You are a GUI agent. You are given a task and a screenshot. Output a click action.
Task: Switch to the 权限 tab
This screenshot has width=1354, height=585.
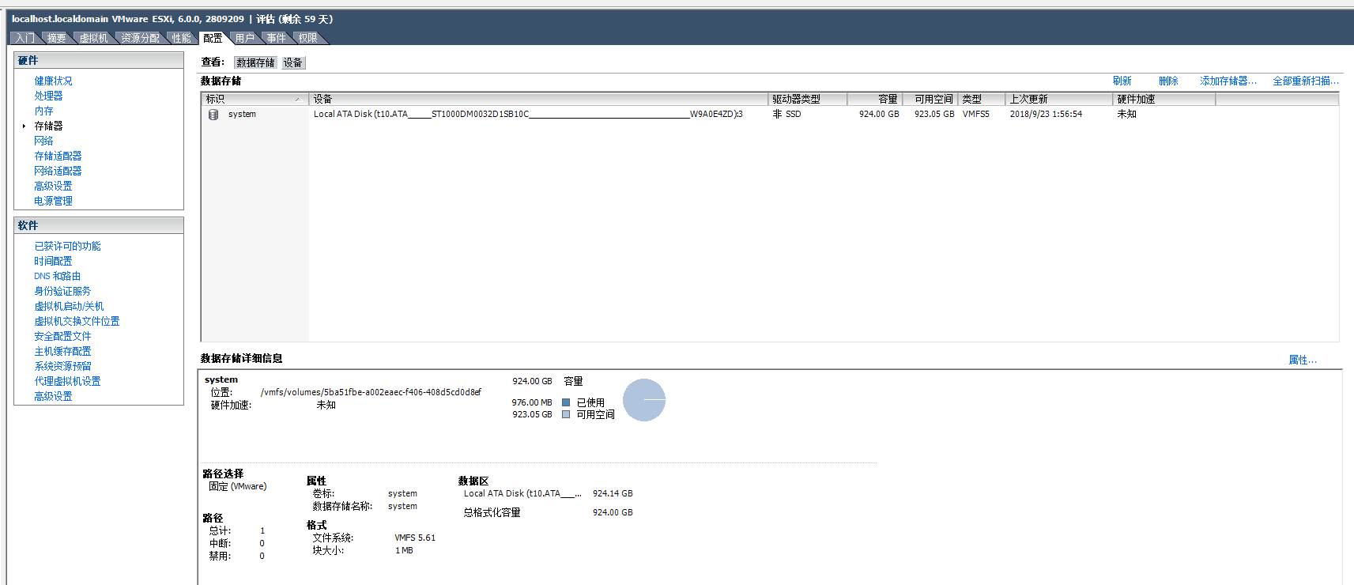pos(307,38)
